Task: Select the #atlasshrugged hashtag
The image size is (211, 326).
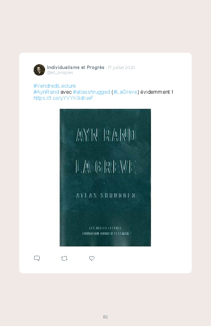Action: click(91, 92)
